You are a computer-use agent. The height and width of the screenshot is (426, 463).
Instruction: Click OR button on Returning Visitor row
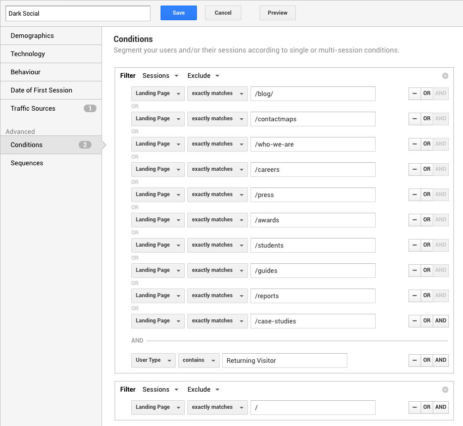(427, 360)
